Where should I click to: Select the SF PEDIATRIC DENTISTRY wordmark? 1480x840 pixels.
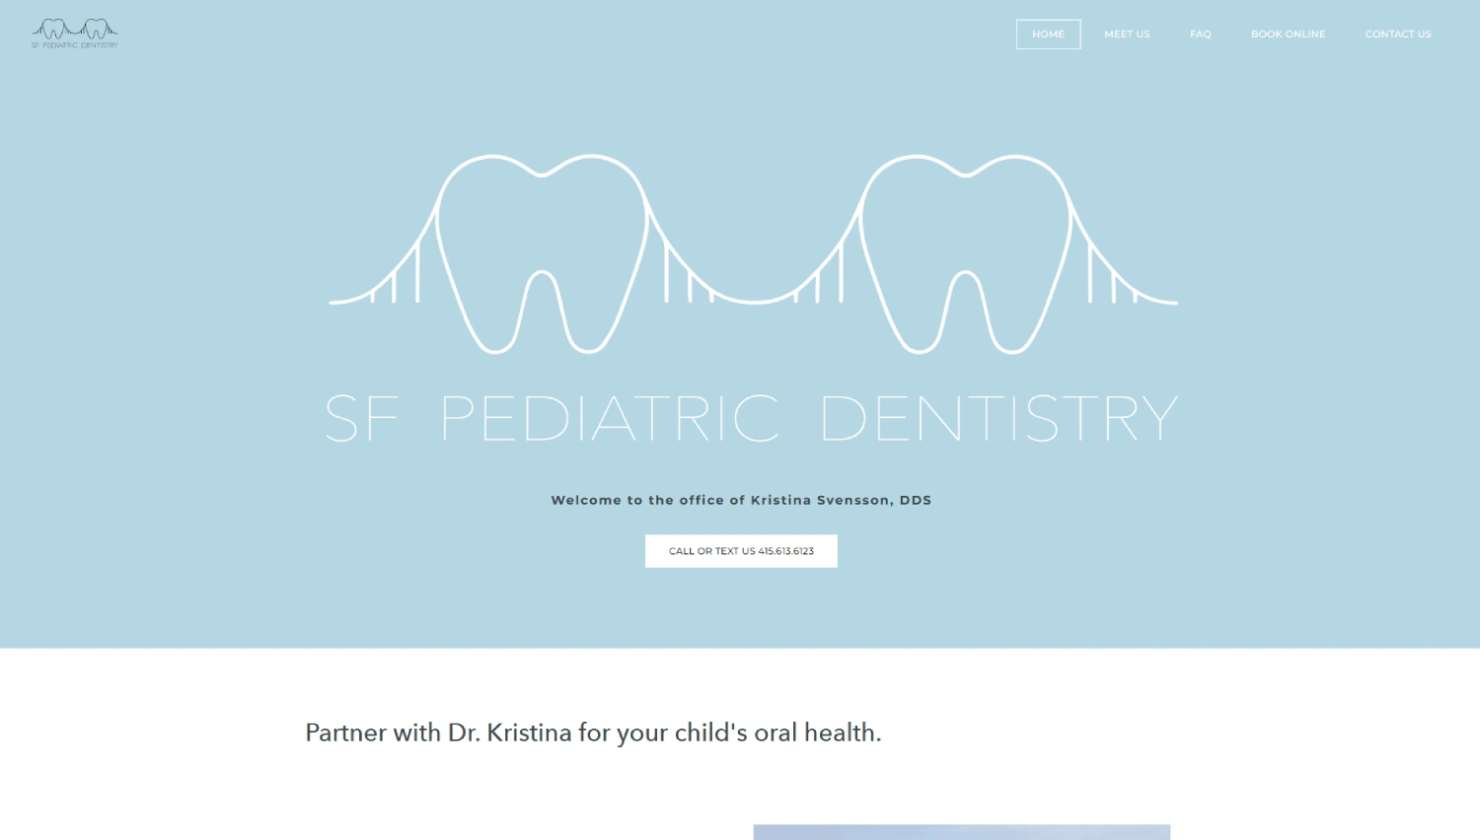753,416
